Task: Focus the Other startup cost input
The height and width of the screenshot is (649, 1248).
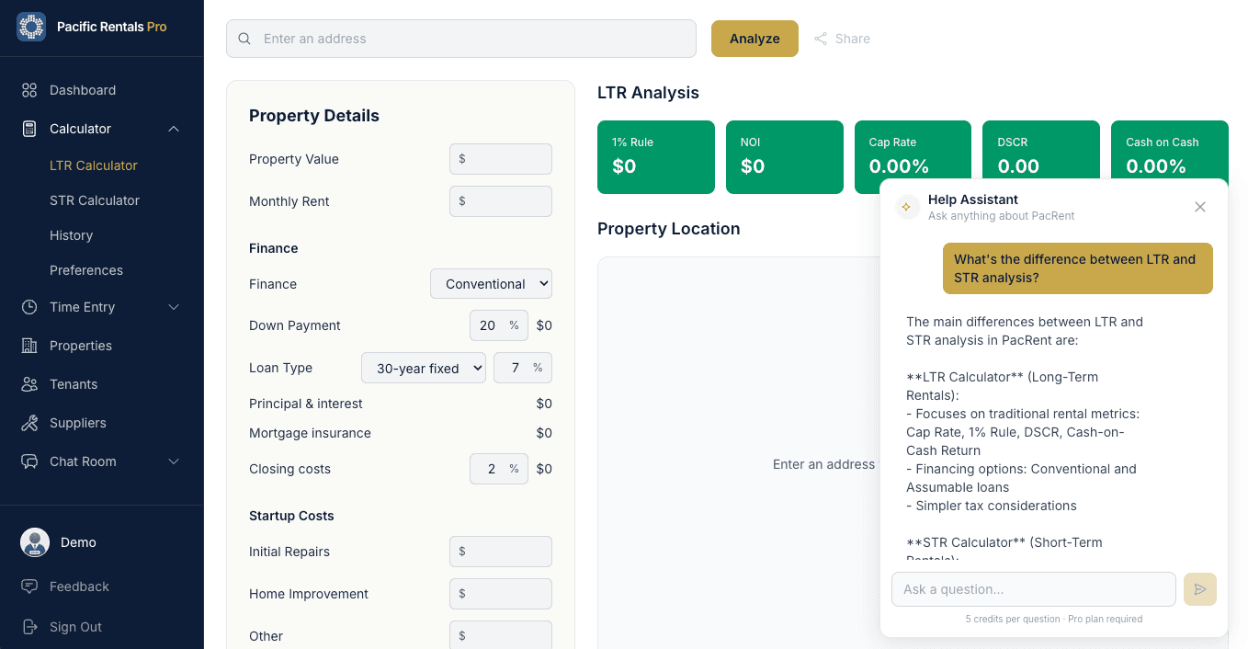Action: click(501, 635)
